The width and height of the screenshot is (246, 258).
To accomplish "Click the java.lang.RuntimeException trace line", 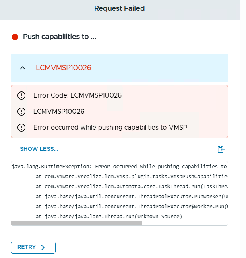I will click(119, 167).
